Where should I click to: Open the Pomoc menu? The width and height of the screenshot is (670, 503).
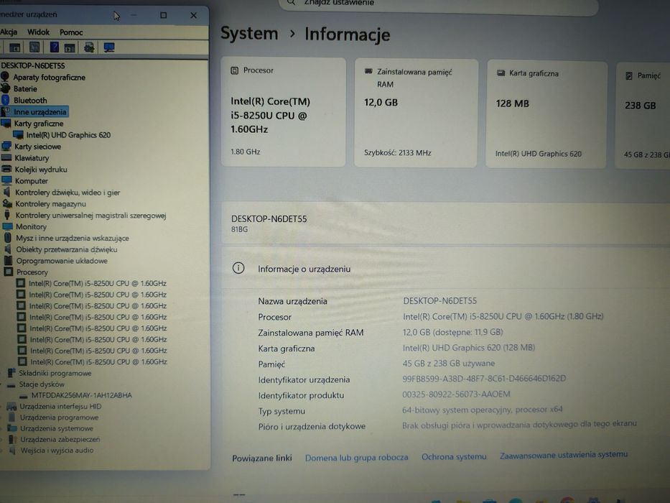click(71, 32)
